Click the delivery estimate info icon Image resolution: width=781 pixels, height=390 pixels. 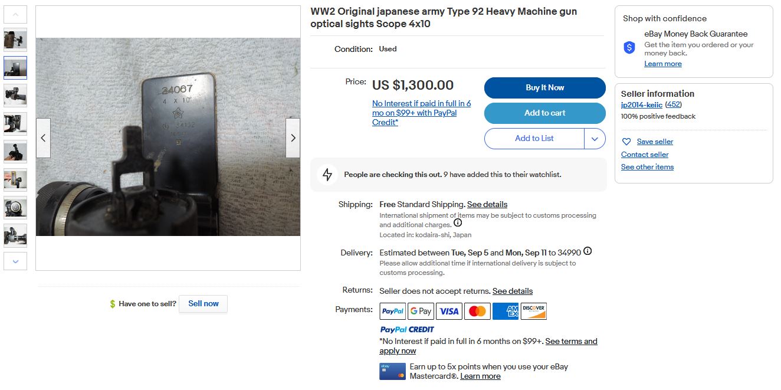coord(587,251)
